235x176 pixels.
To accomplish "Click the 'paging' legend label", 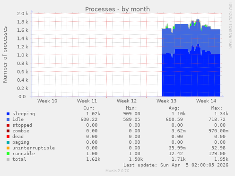I will [x=21, y=142].
